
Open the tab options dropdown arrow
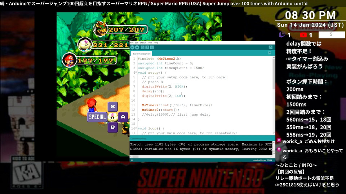click(x=270, y=53)
